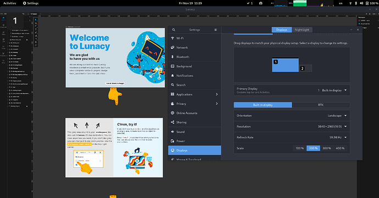Expand the Privacy settings section
Screen dimensions: 379x198
pos(194,104)
